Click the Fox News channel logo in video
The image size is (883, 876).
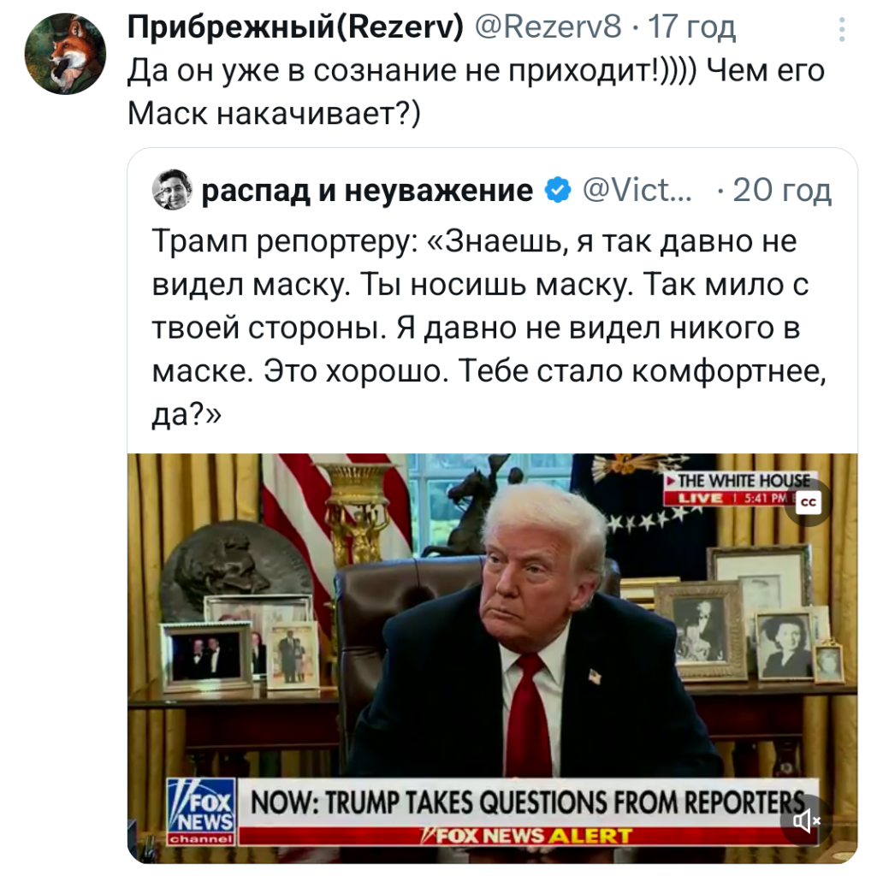pos(202,811)
